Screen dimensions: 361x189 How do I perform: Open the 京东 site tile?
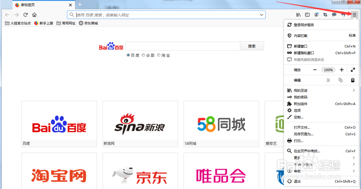tap(140, 171)
